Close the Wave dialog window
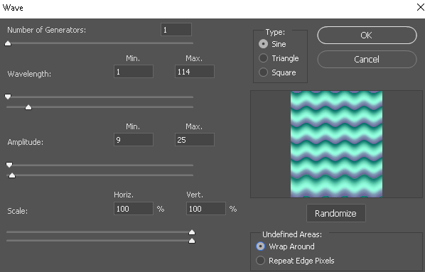 pyautogui.click(x=421, y=7)
